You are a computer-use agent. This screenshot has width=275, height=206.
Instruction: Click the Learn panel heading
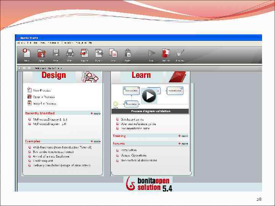click(x=141, y=75)
